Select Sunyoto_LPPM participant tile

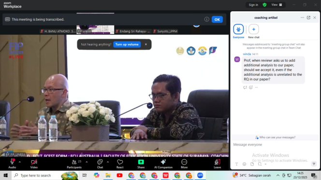(x=165, y=31)
